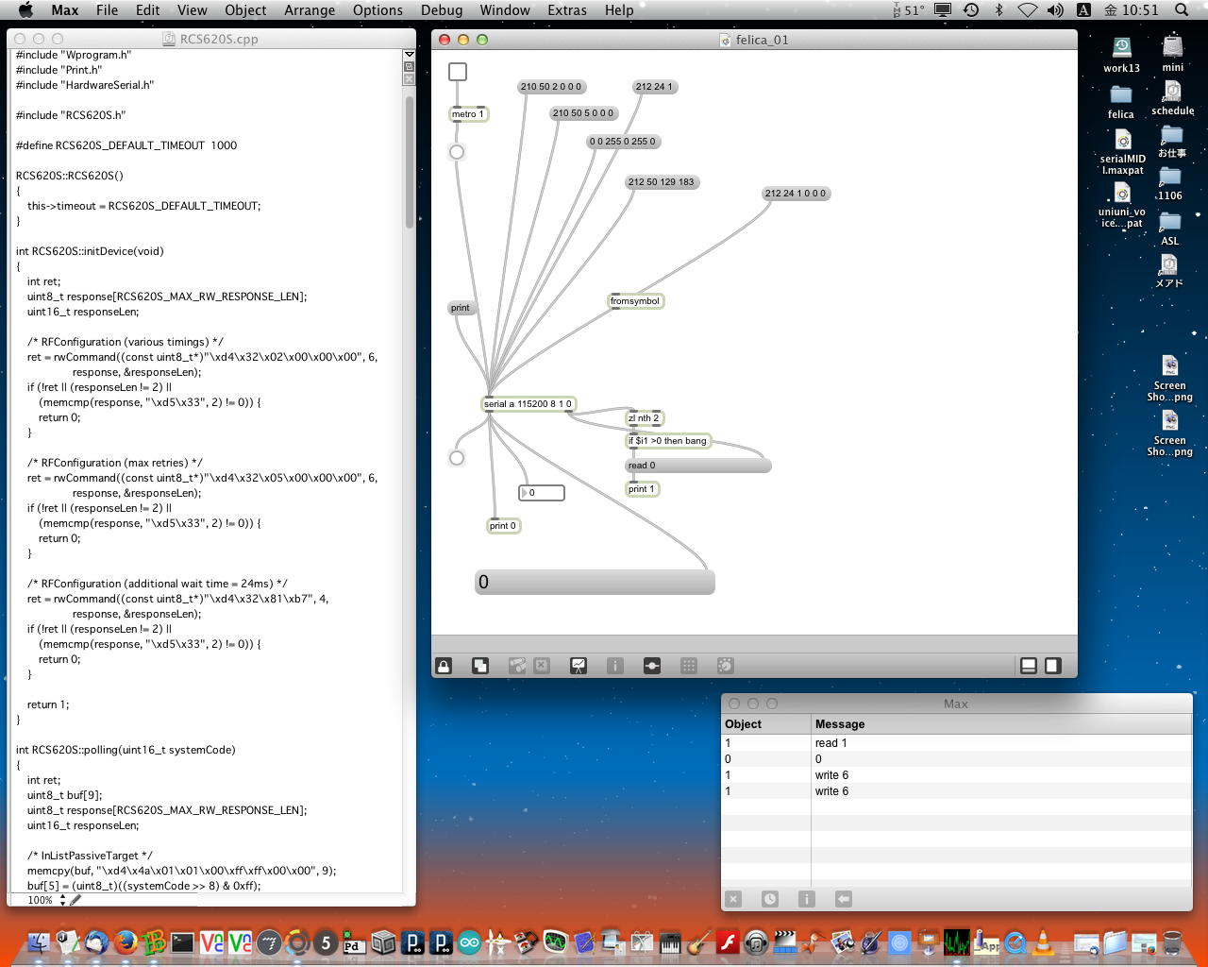Click the arrow icon in the Max window
The image size is (1208, 967).
point(844,899)
